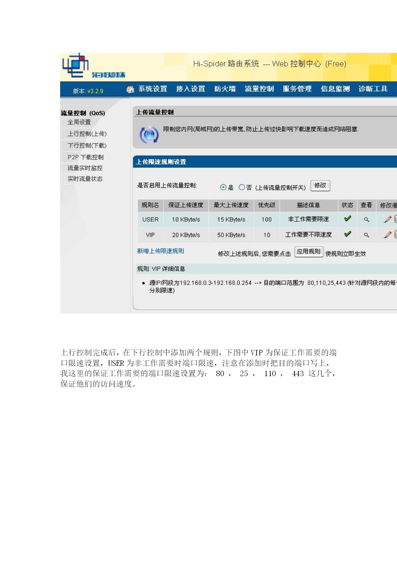The image size is (397, 561).
Task: Click the 非工作需要限速 description
Action: click(x=309, y=219)
